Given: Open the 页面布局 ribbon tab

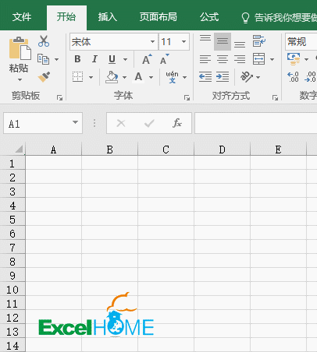Looking at the screenshot, I should (158, 17).
